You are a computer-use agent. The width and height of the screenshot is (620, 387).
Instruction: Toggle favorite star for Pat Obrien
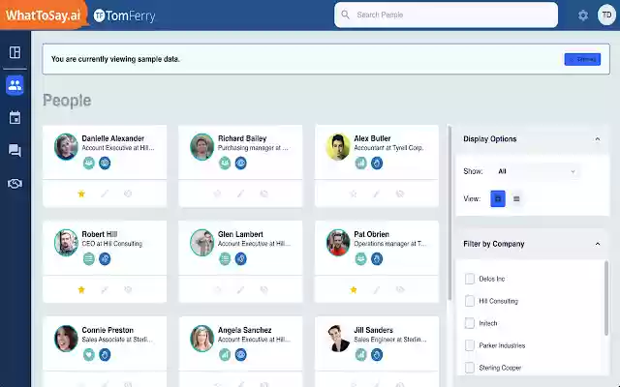point(354,290)
